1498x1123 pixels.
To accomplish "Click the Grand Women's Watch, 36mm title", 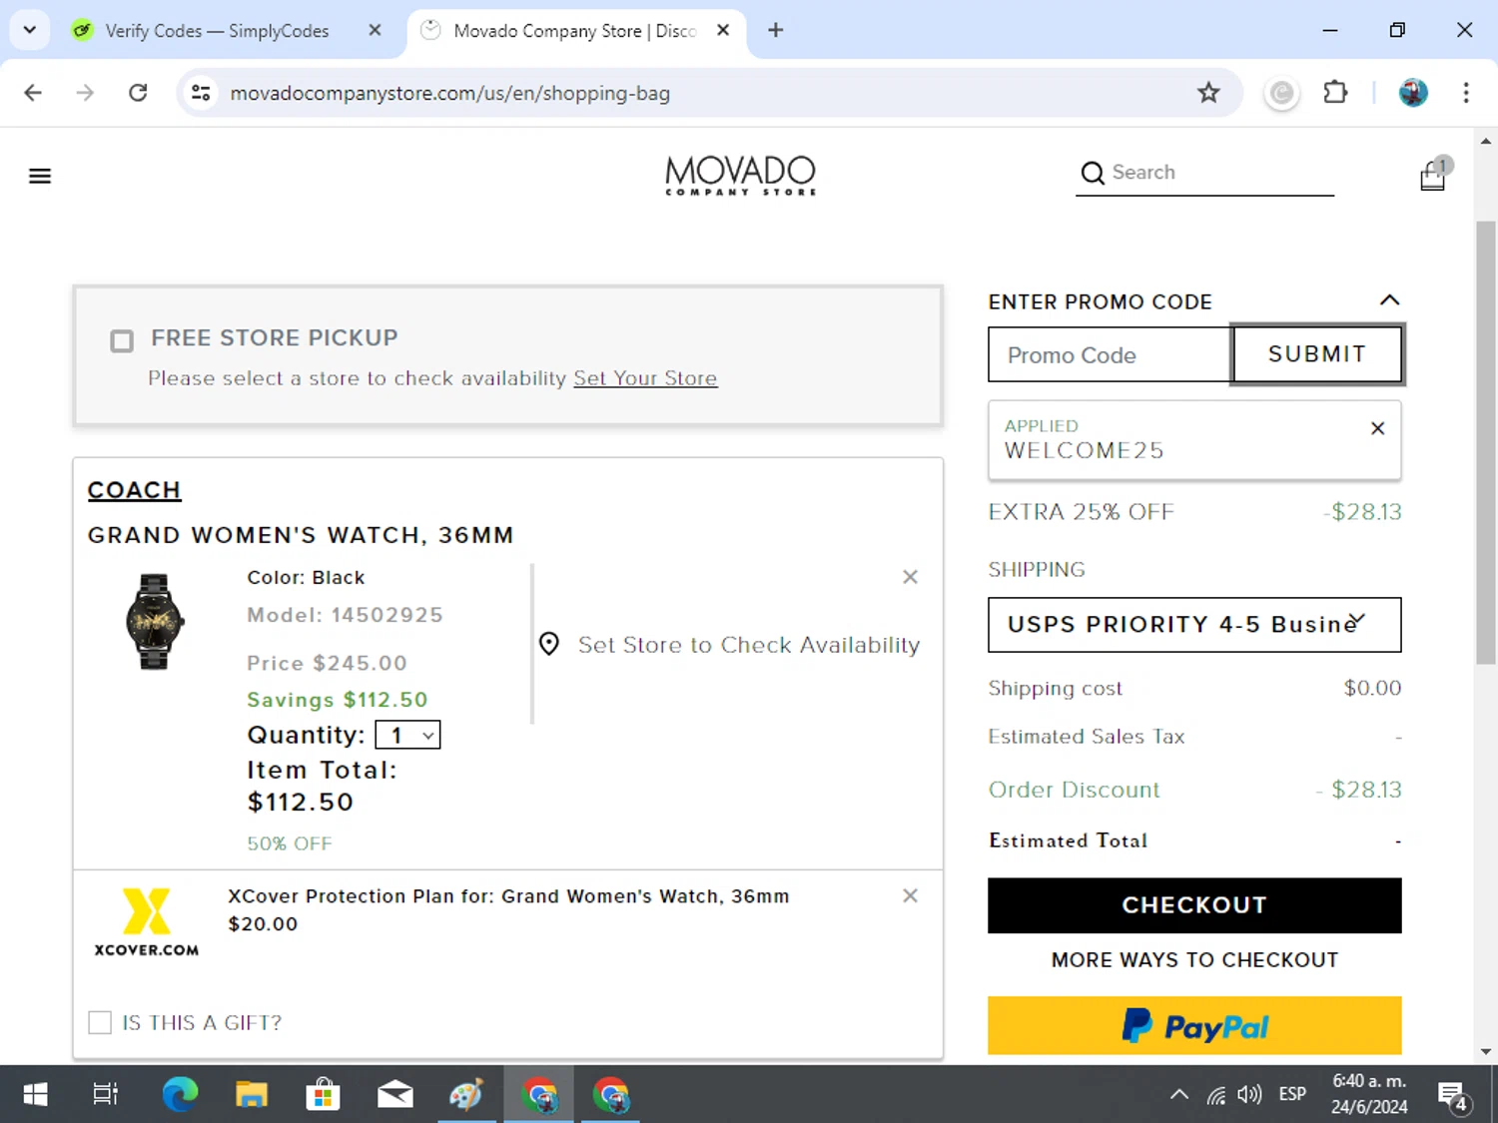I will point(301,535).
